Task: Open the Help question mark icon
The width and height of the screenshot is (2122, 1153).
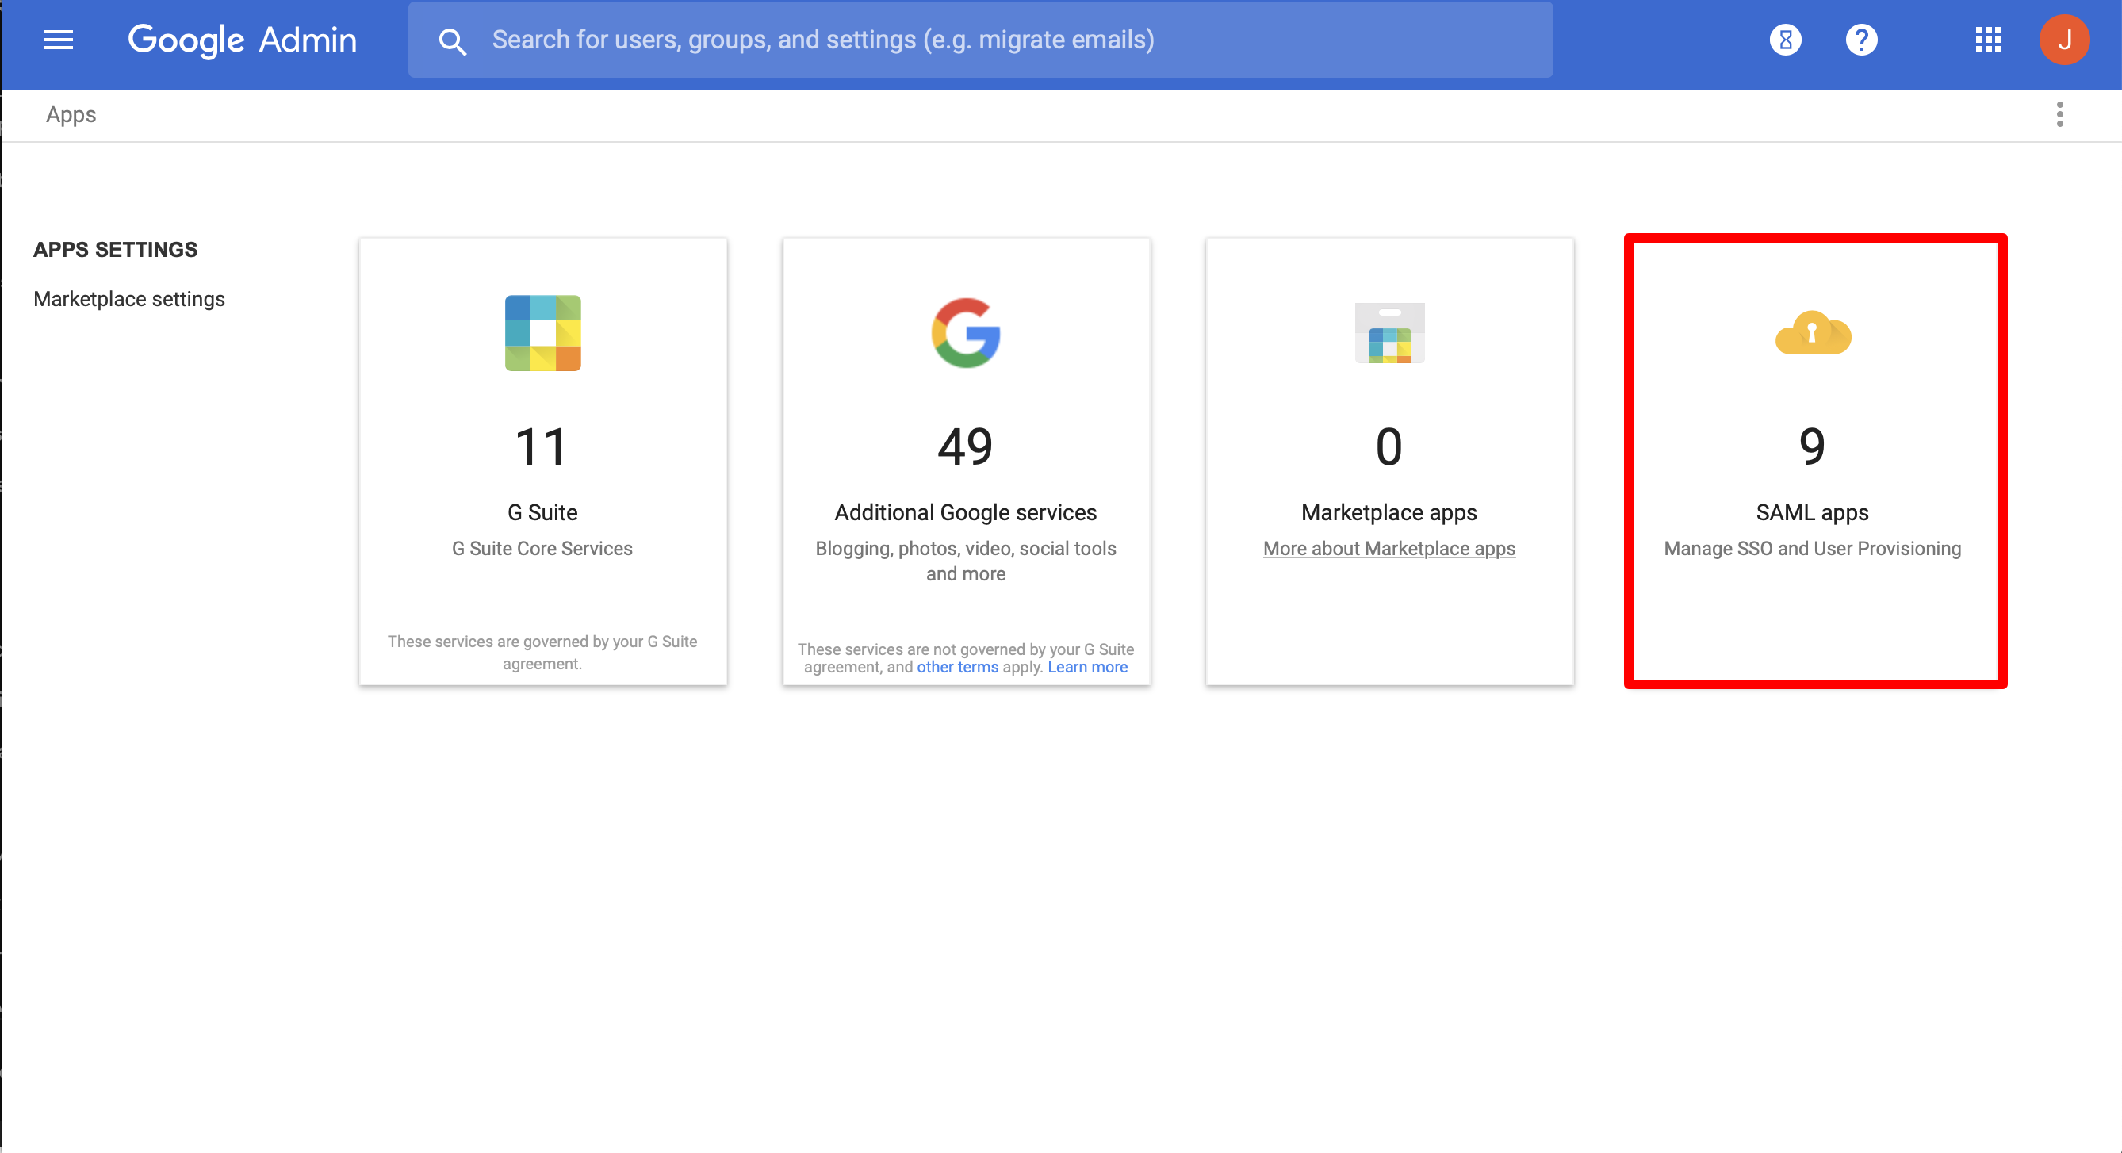Action: [1862, 40]
